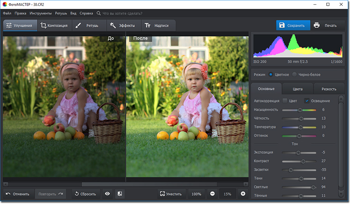Switch to the Ретушь brush tab
This screenshot has height=204, width=351.
coord(88,25)
